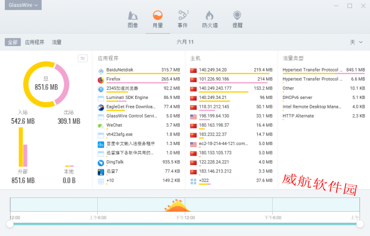Click the 迅雷7 app icon
The height and width of the screenshot is (236, 370).
tap(101, 172)
